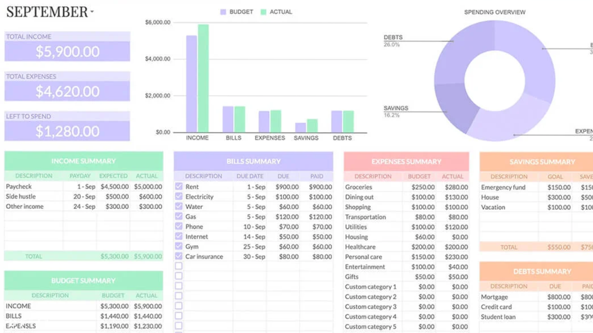Select the Other income description cell
The image size is (593, 333).
(34, 206)
